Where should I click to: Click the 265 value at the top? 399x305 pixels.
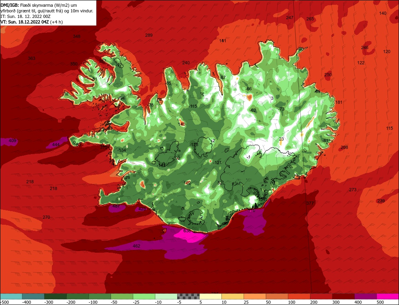click(x=310, y=19)
